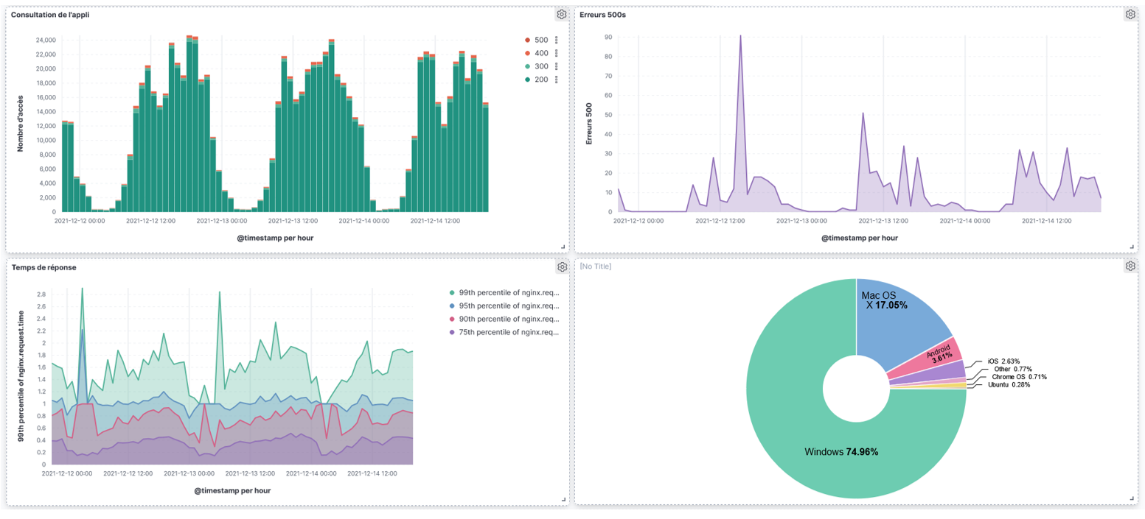The height and width of the screenshot is (519, 1145).
Task: Click the iOS 2.63% pie label
Action: (x=1003, y=361)
